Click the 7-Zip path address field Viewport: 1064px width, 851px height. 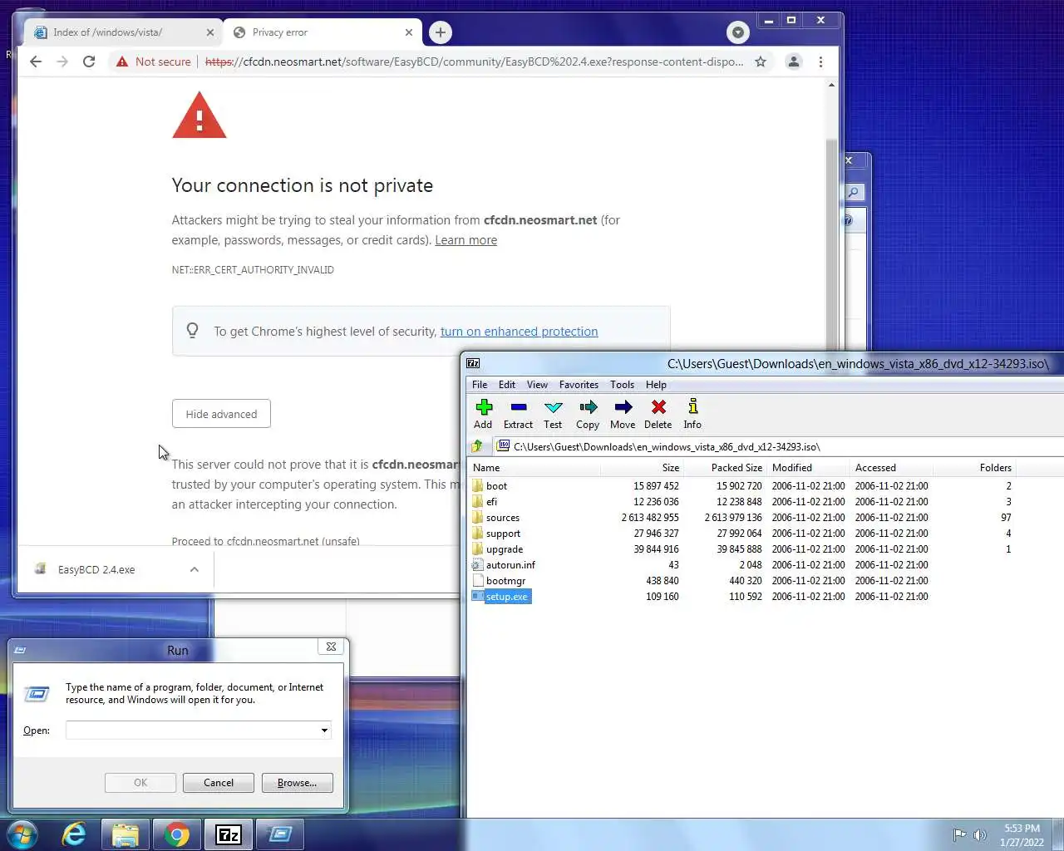pyautogui.click(x=777, y=446)
